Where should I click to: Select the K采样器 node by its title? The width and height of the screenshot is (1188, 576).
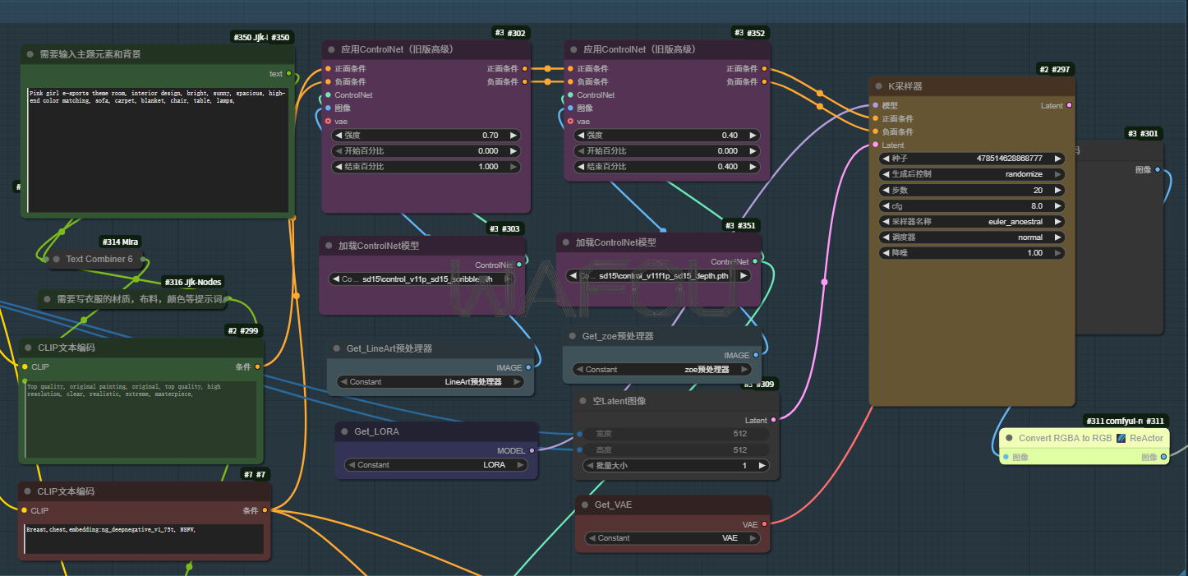(x=905, y=86)
